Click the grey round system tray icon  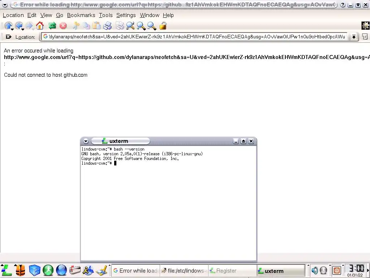tap(323, 270)
